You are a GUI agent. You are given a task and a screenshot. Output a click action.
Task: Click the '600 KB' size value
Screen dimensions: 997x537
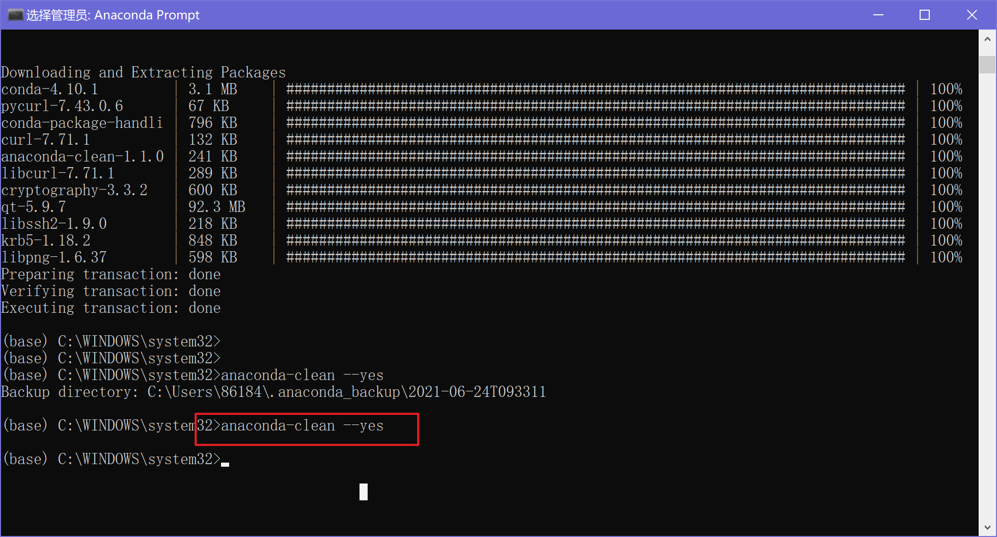[213, 190]
